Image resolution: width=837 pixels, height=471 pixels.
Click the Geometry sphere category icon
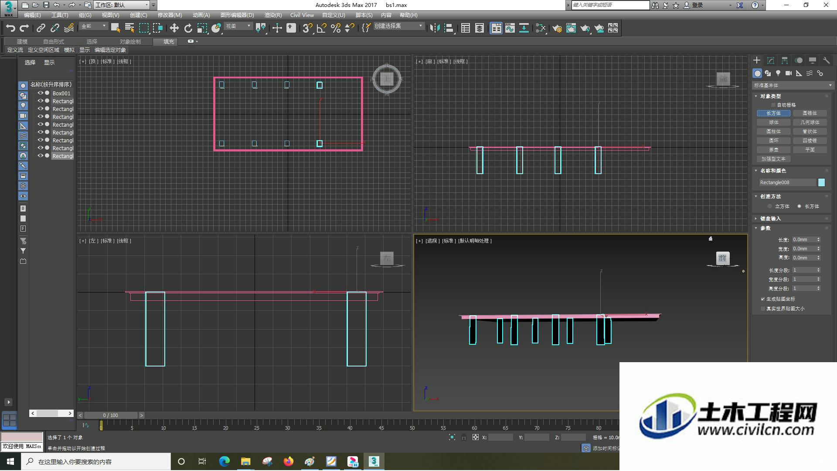757,73
